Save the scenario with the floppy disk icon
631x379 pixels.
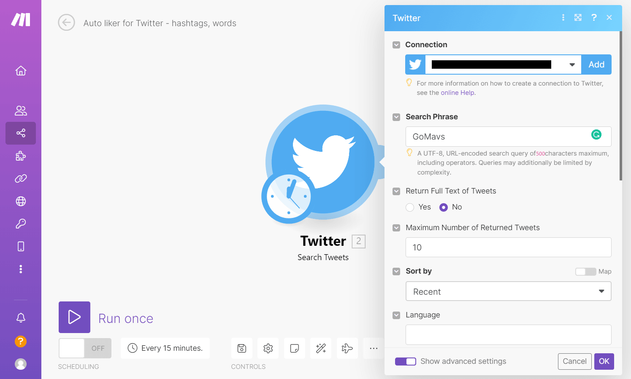241,348
